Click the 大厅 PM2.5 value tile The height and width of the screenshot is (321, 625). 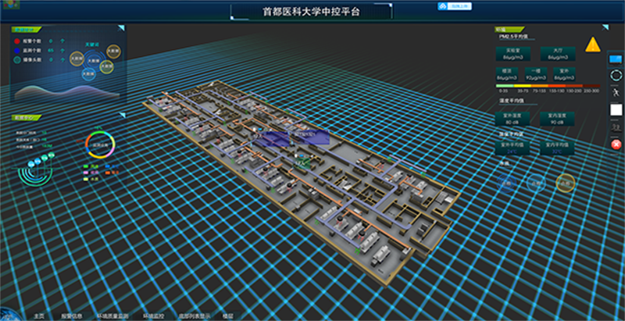(558, 54)
